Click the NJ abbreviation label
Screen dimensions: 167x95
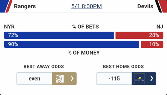pos(160,27)
